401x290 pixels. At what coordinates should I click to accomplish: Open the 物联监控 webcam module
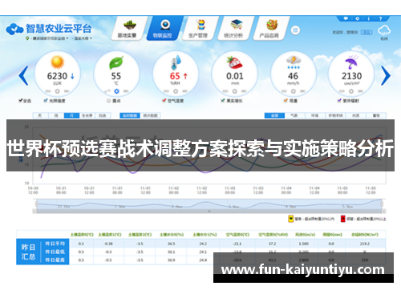tap(164, 29)
